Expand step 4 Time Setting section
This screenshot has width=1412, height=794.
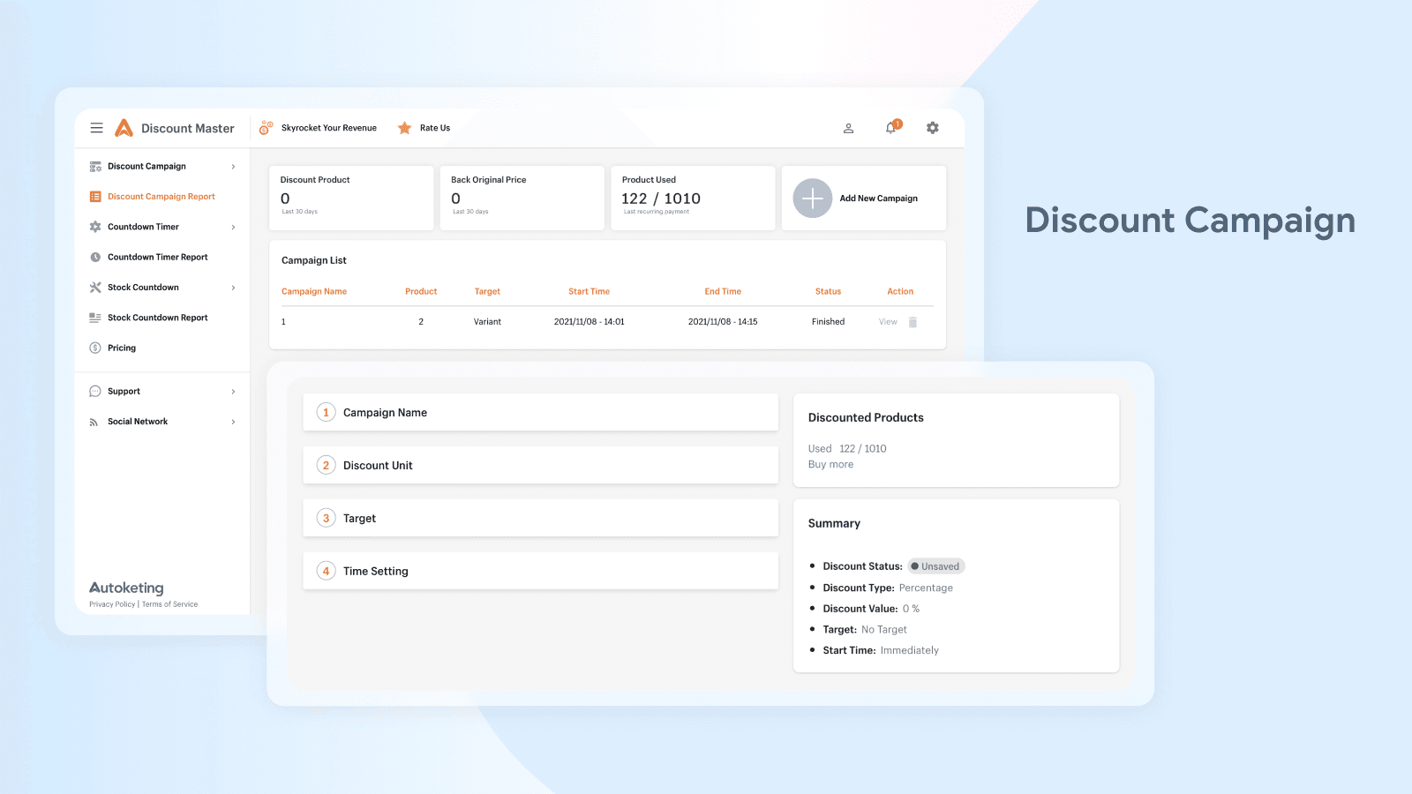pyautogui.click(x=541, y=571)
